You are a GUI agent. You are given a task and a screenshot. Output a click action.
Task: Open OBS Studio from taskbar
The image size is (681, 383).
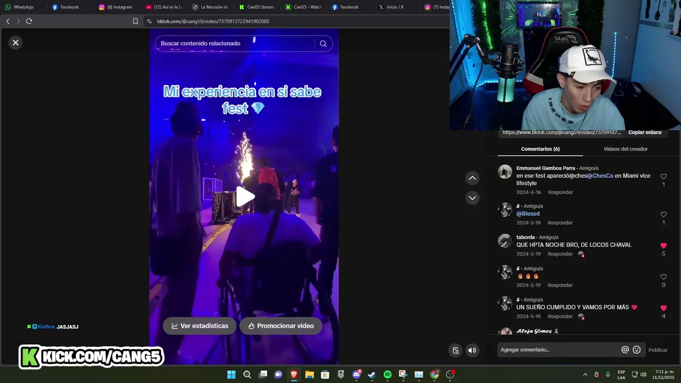450,374
